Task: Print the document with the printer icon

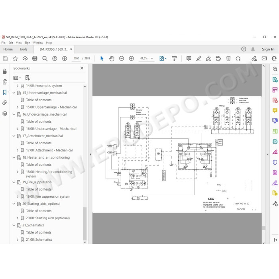Action: (x=35, y=58)
